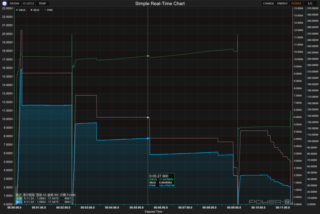This screenshot has width=320, height=214.
Task: Click the green 全部 row label in stats table
Action: pos(19,198)
